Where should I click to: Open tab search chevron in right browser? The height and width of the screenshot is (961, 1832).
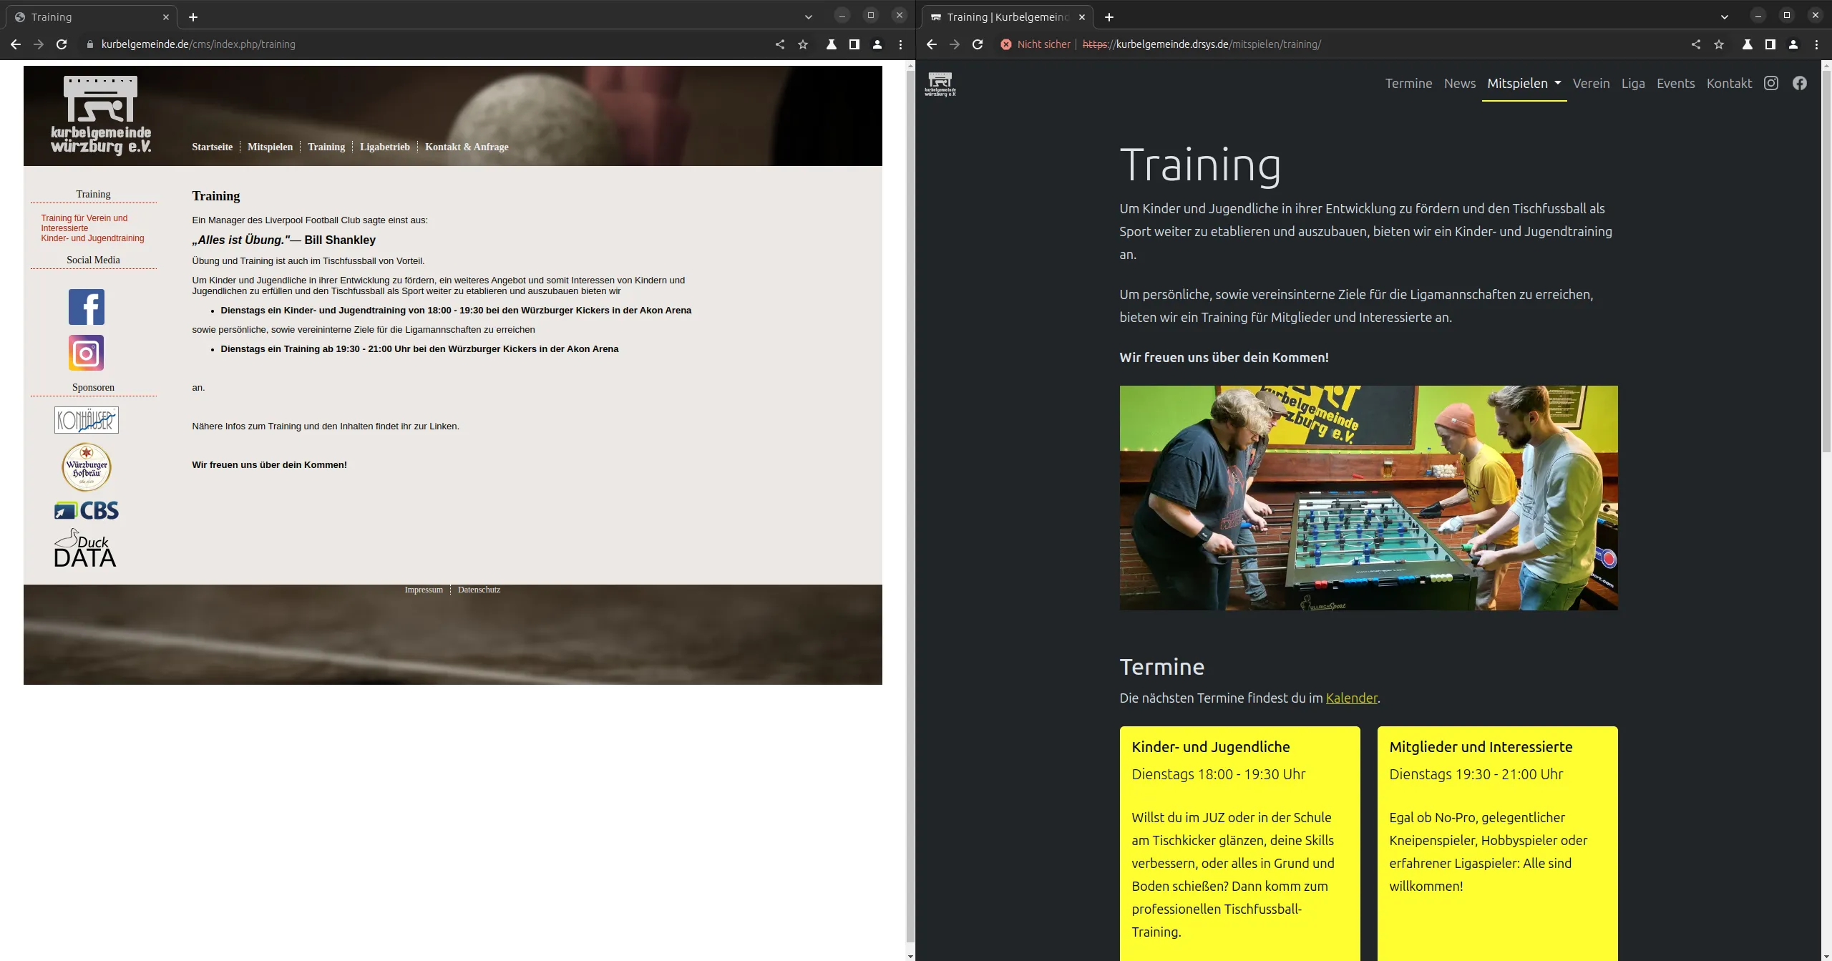tap(1724, 17)
